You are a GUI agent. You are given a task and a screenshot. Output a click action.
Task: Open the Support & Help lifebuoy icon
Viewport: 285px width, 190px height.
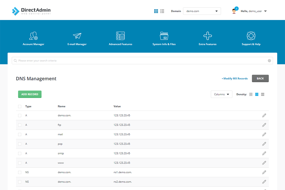(x=251, y=36)
